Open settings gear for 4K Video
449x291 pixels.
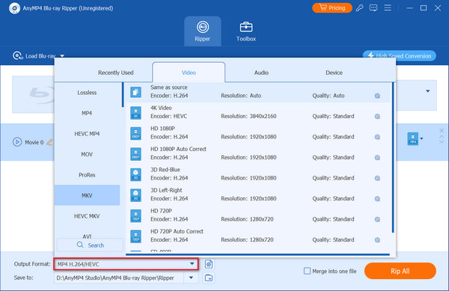[377, 117]
